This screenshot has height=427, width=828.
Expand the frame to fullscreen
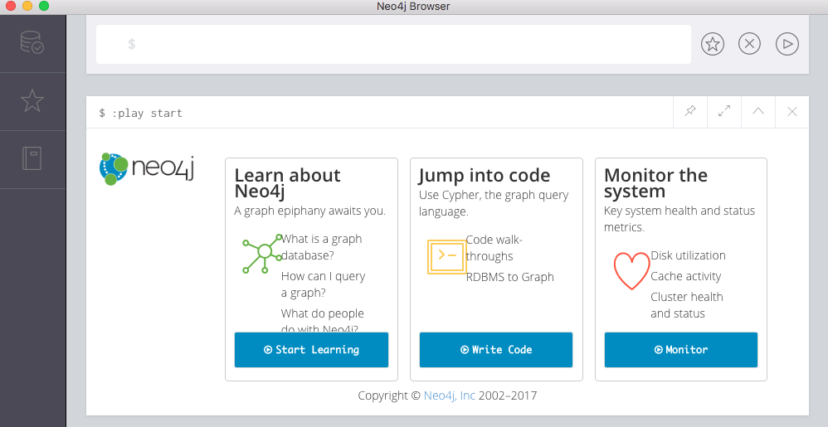[x=724, y=112]
